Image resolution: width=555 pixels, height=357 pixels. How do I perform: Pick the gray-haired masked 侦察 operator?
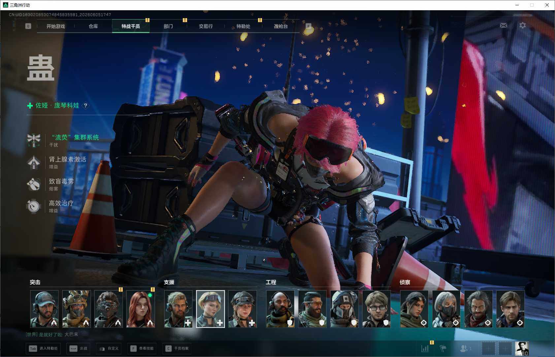click(446, 309)
